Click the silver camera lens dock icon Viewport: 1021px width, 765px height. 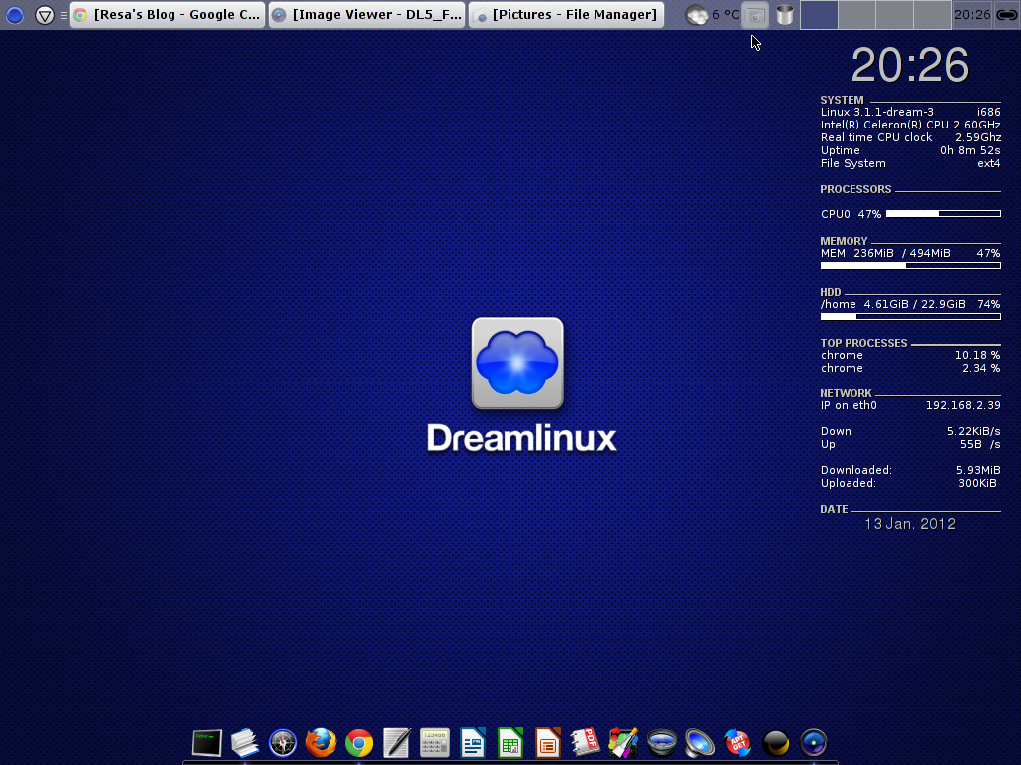coord(662,743)
